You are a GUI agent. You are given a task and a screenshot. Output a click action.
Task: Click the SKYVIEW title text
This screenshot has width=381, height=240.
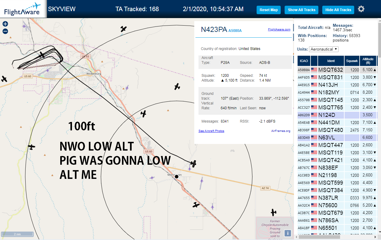pyautogui.click(x=62, y=9)
